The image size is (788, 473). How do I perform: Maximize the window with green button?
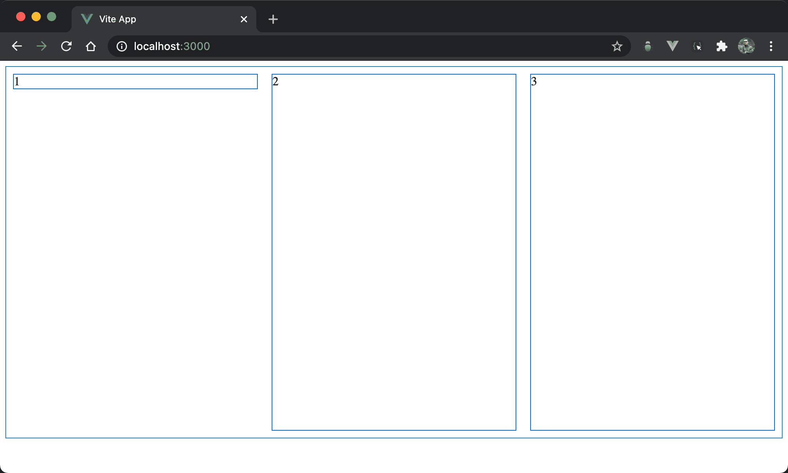coord(52,17)
